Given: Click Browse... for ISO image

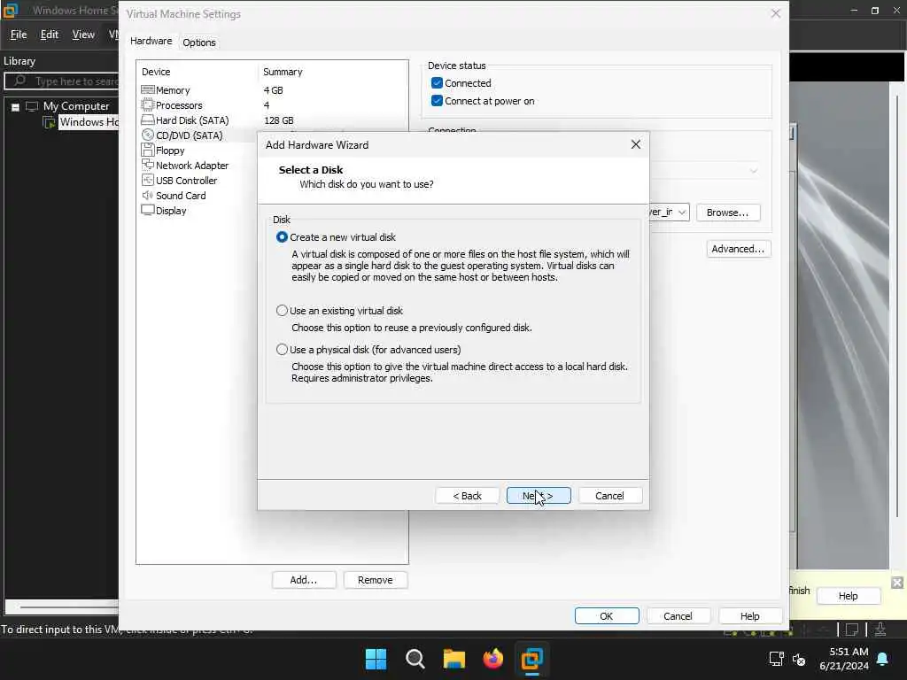Looking at the screenshot, I should [x=728, y=212].
